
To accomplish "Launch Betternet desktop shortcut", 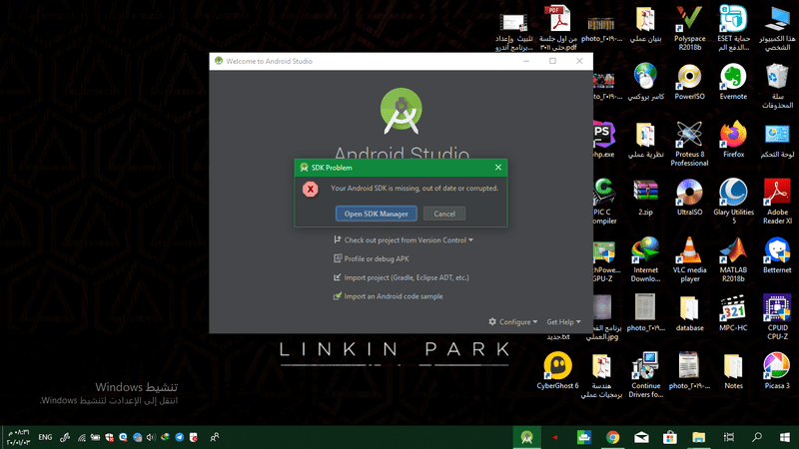I will pyautogui.click(x=777, y=255).
